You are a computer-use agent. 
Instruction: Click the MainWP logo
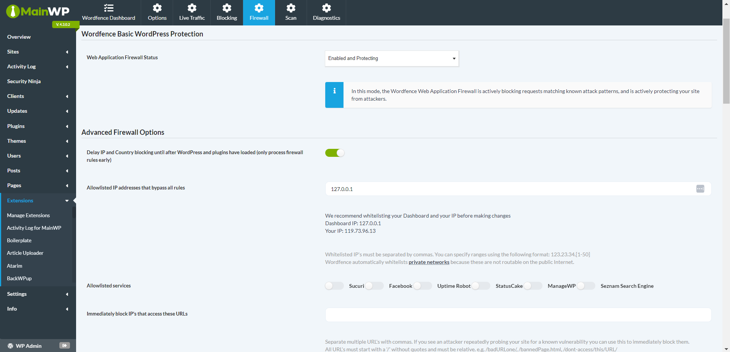(x=38, y=11)
